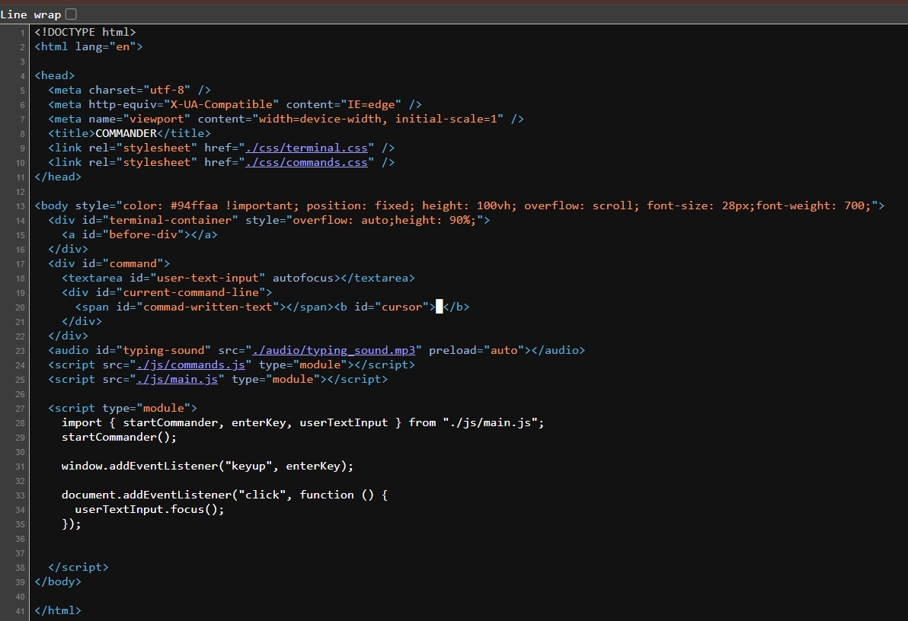Viewport: 908px width, 621px height.
Task: Enable the Line wrap checkbox
Action: click(x=72, y=14)
